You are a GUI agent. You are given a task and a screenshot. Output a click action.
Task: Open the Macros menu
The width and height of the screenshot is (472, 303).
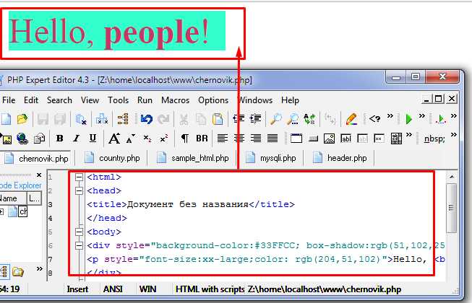175,100
